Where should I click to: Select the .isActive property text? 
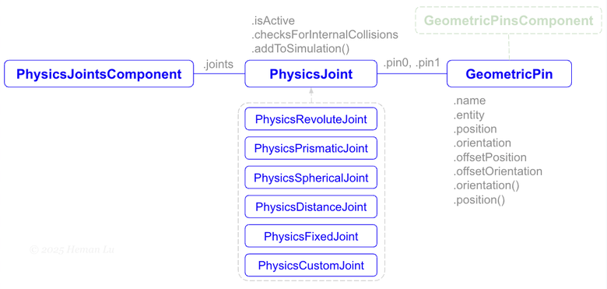point(273,20)
